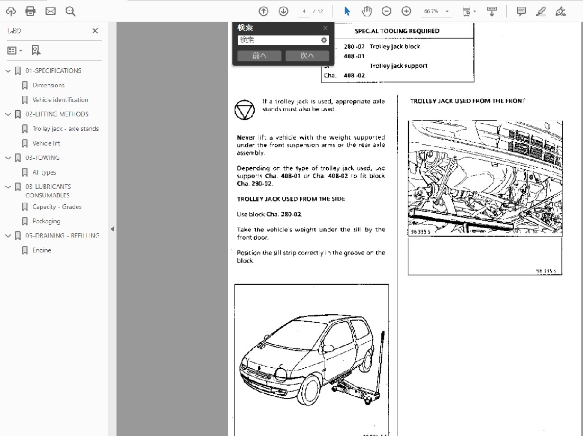Click the find current bookmark icon
Image resolution: width=583 pixels, height=436 pixels.
[35, 50]
